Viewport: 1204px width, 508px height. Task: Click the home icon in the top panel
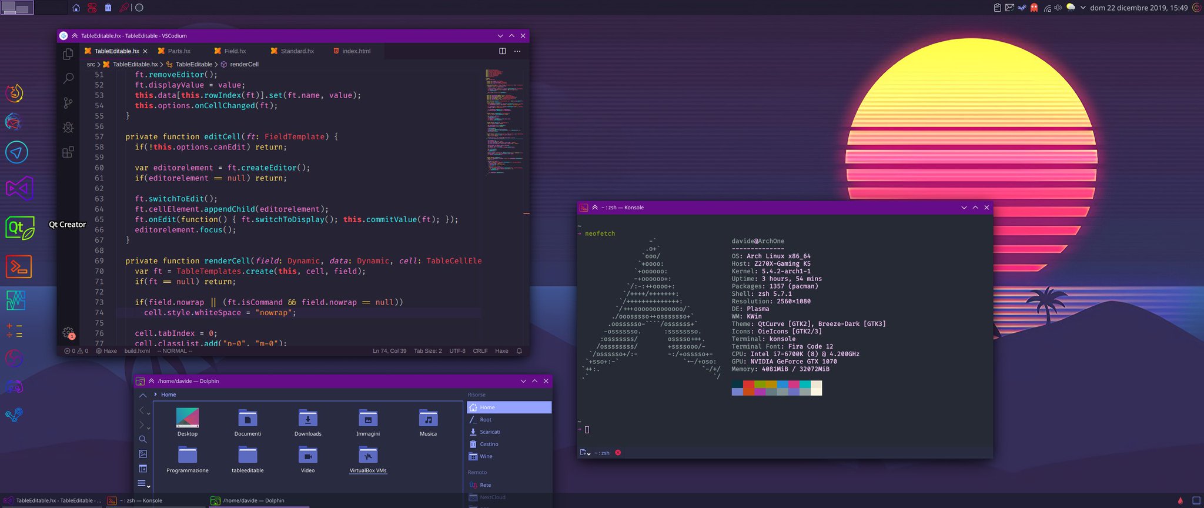(76, 8)
